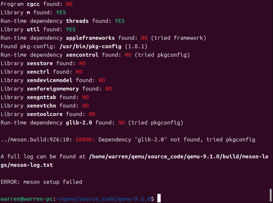Click the pkg-config version (1.8.1)
This screenshot has height=203, width=273.
point(136,46)
